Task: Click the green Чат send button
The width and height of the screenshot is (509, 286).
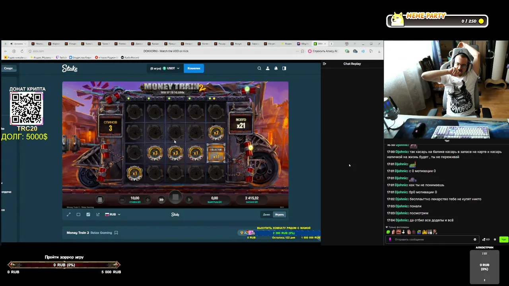Action: coord(503,240)
